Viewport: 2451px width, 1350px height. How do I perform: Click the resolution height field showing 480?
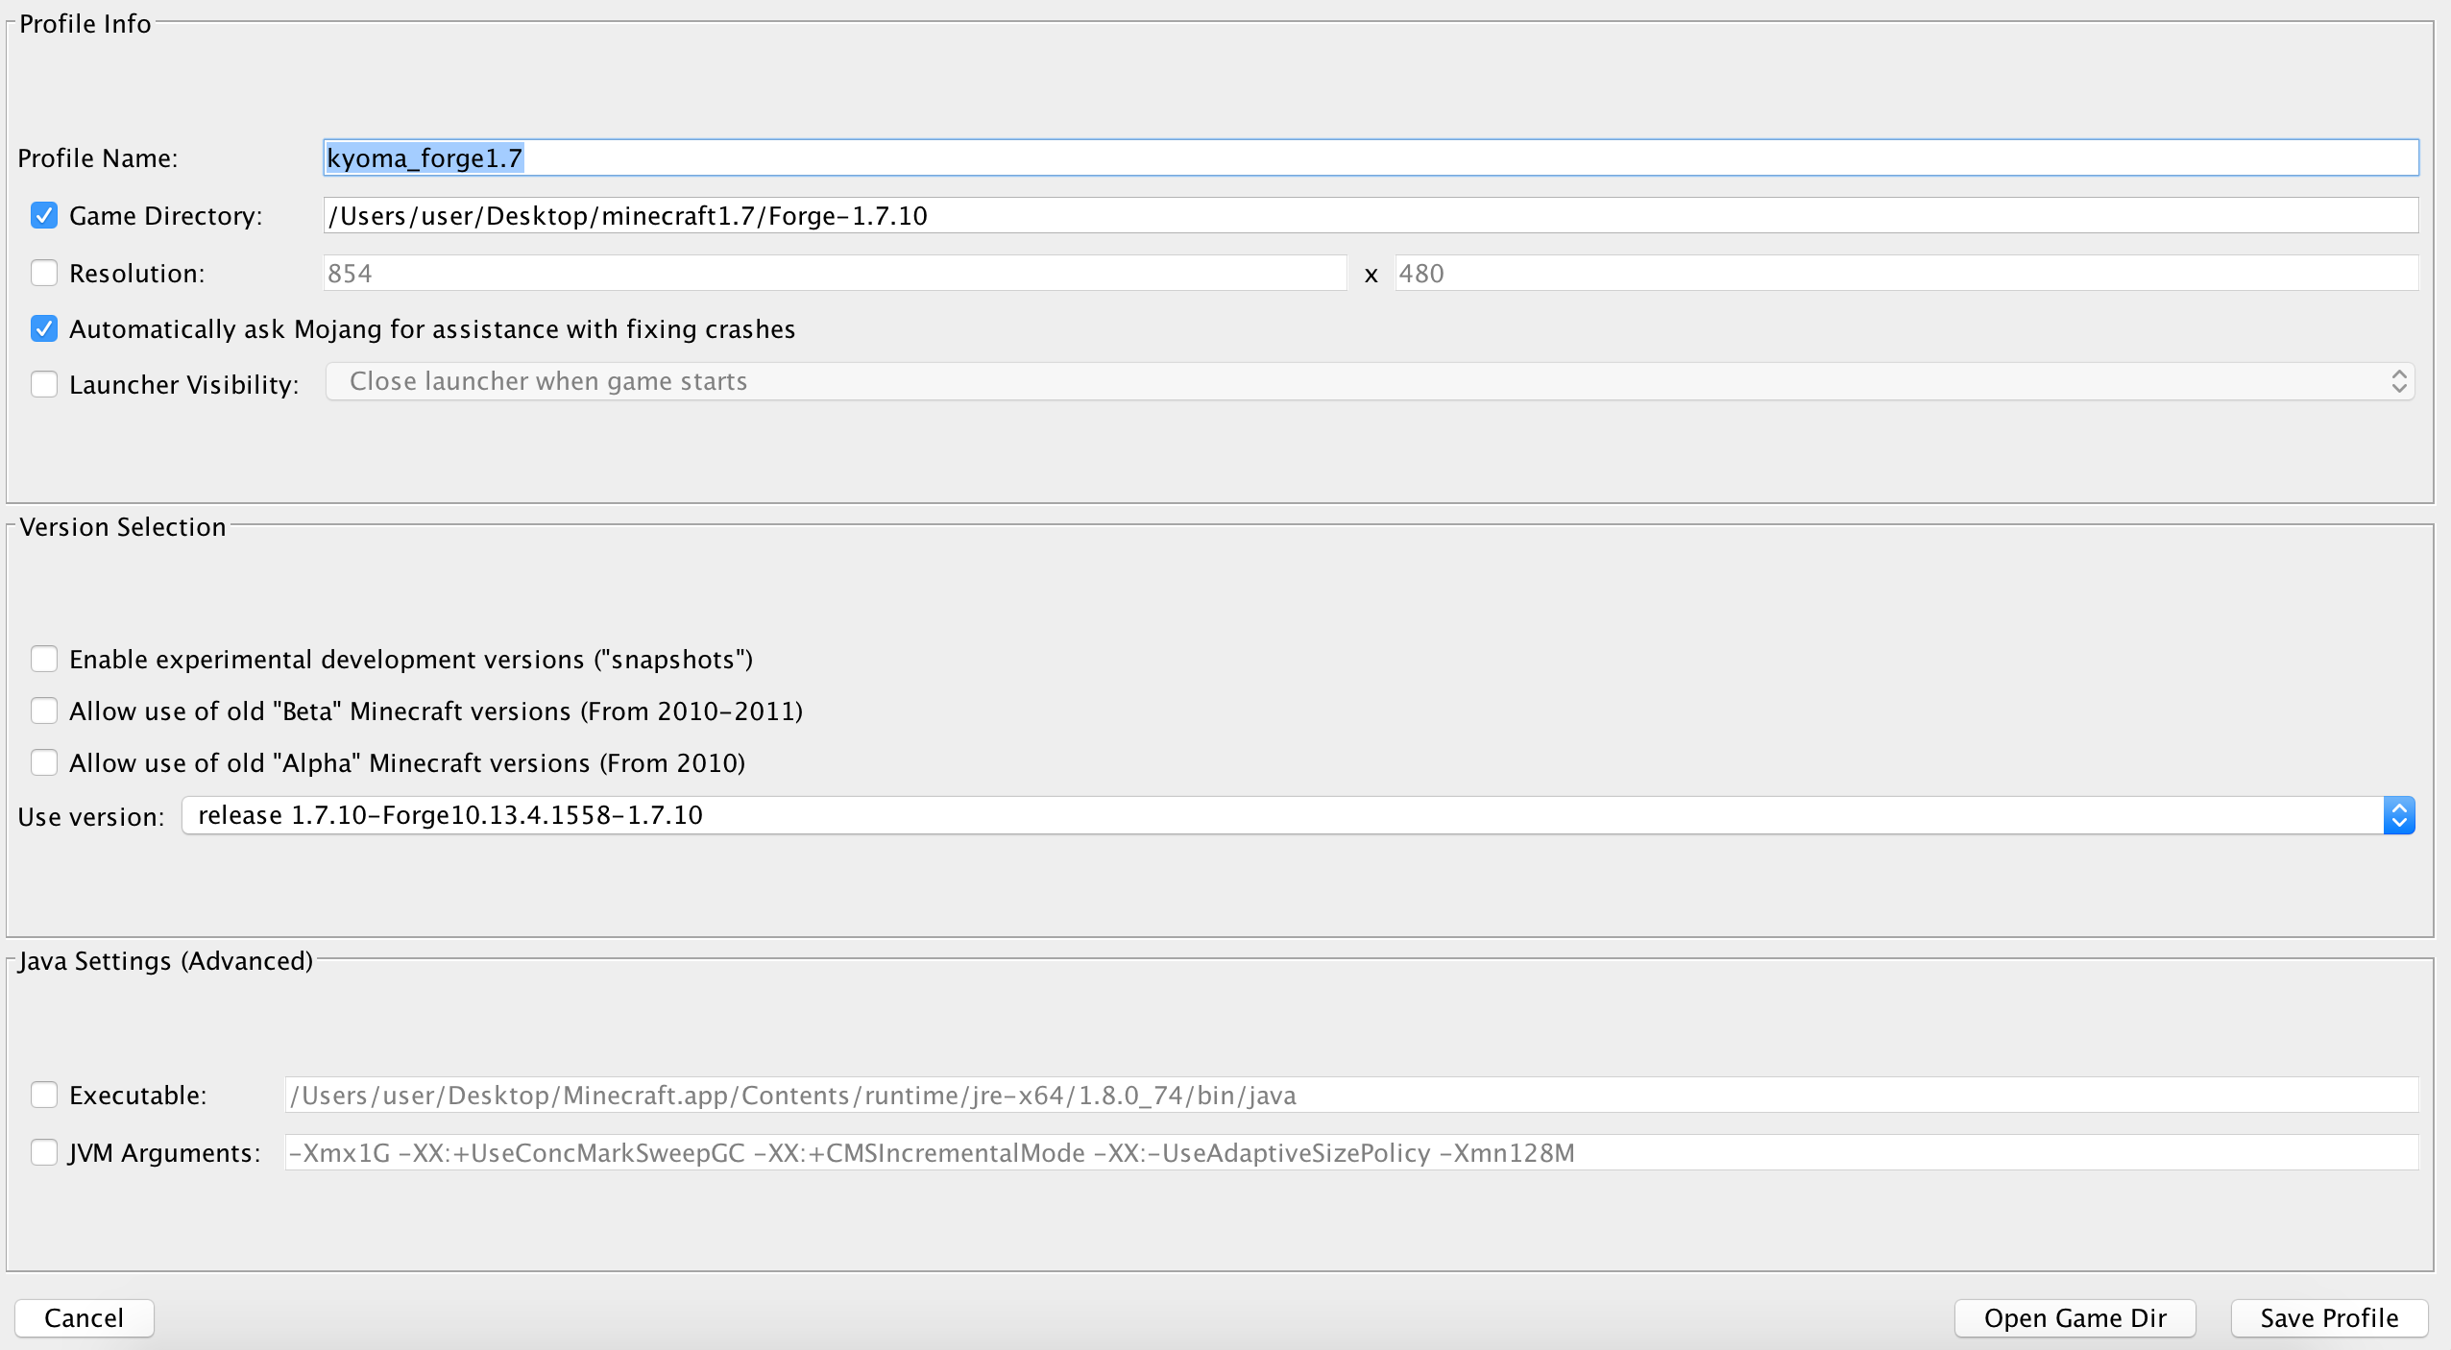click(x=1906, y=273)
